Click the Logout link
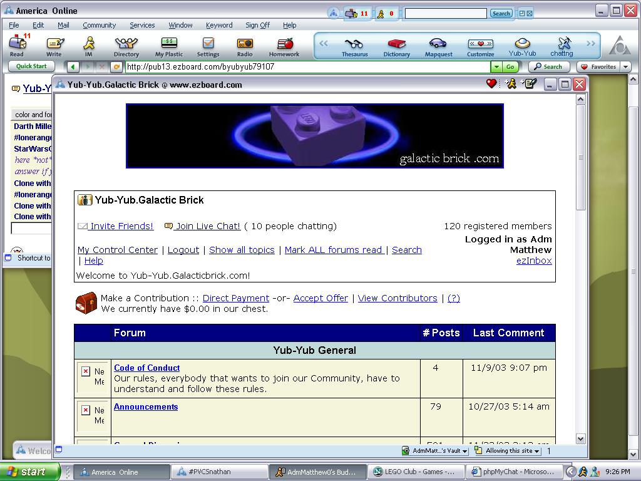 [x=183, y=250]
